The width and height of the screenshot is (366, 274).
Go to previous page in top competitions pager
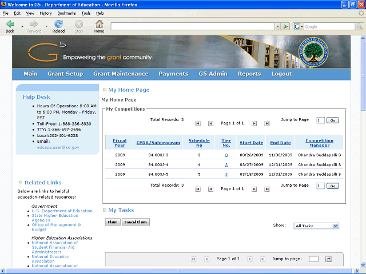[x=210, y=123]
